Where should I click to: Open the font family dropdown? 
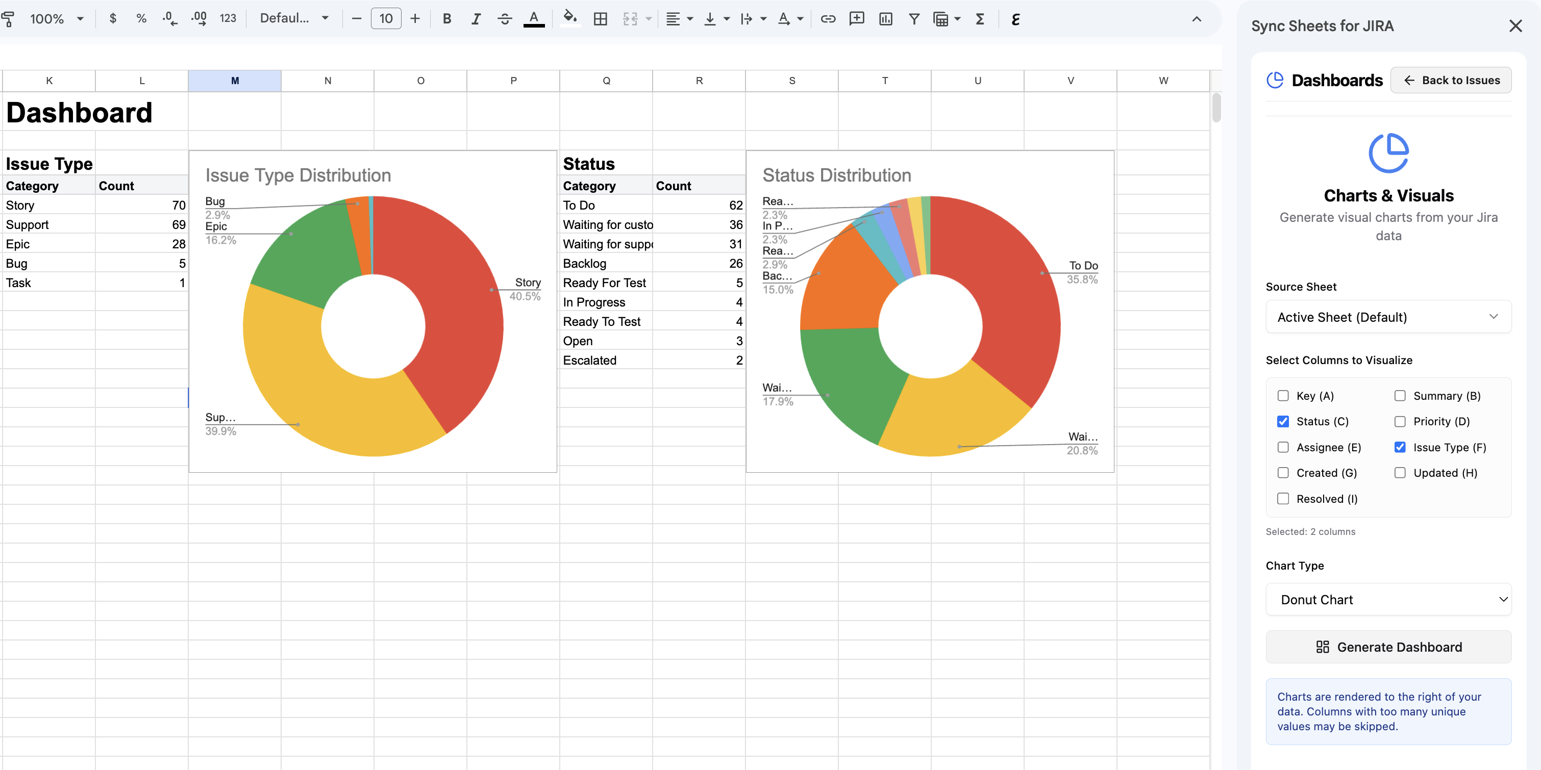(293, 18)
